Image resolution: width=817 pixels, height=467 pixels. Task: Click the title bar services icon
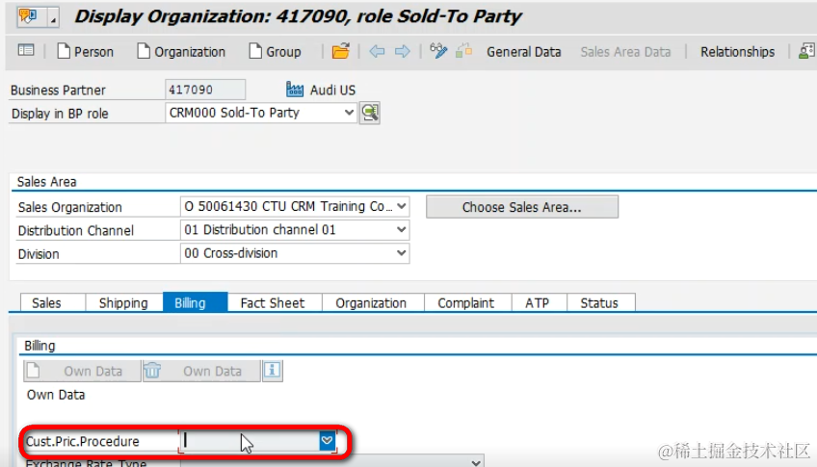28,16
